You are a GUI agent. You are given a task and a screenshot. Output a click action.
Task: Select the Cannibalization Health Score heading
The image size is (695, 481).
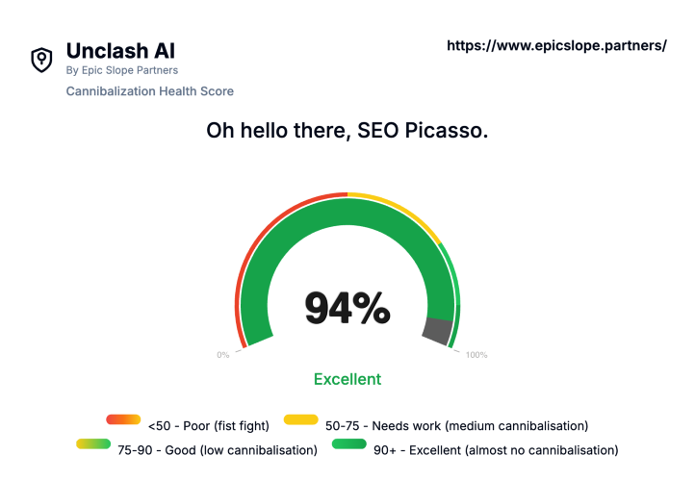coord(149,91)
